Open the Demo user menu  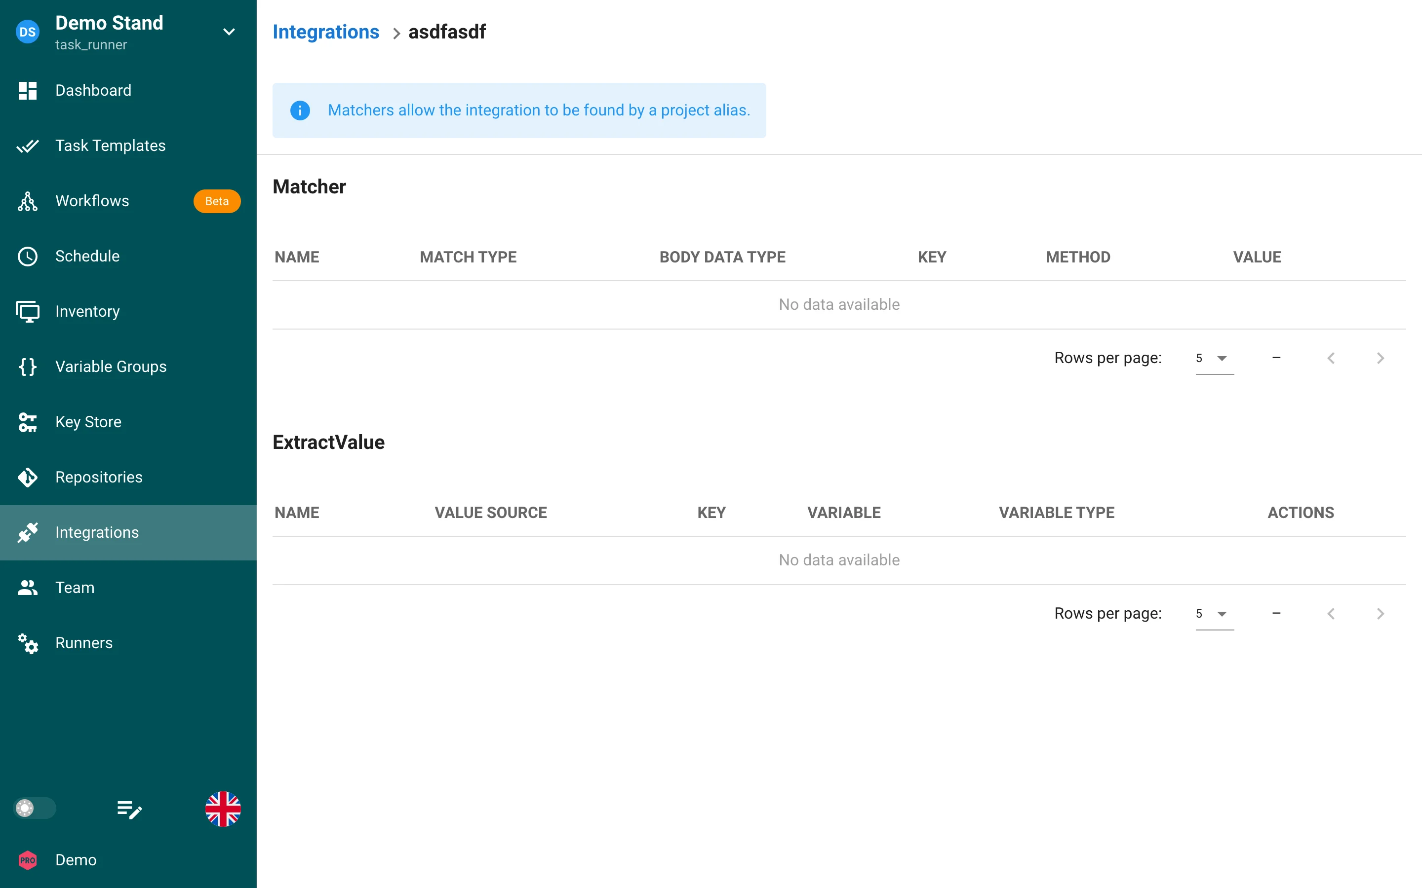click(x=128, y=860)
